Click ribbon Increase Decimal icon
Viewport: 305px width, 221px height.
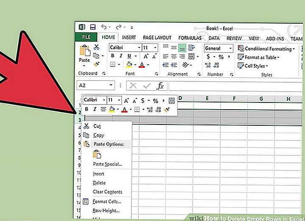coord(208,65)
